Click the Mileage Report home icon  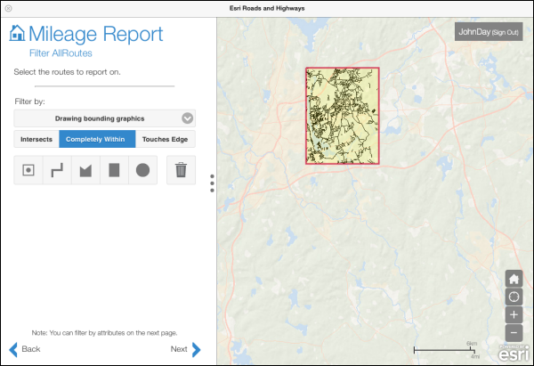[17, 35]
